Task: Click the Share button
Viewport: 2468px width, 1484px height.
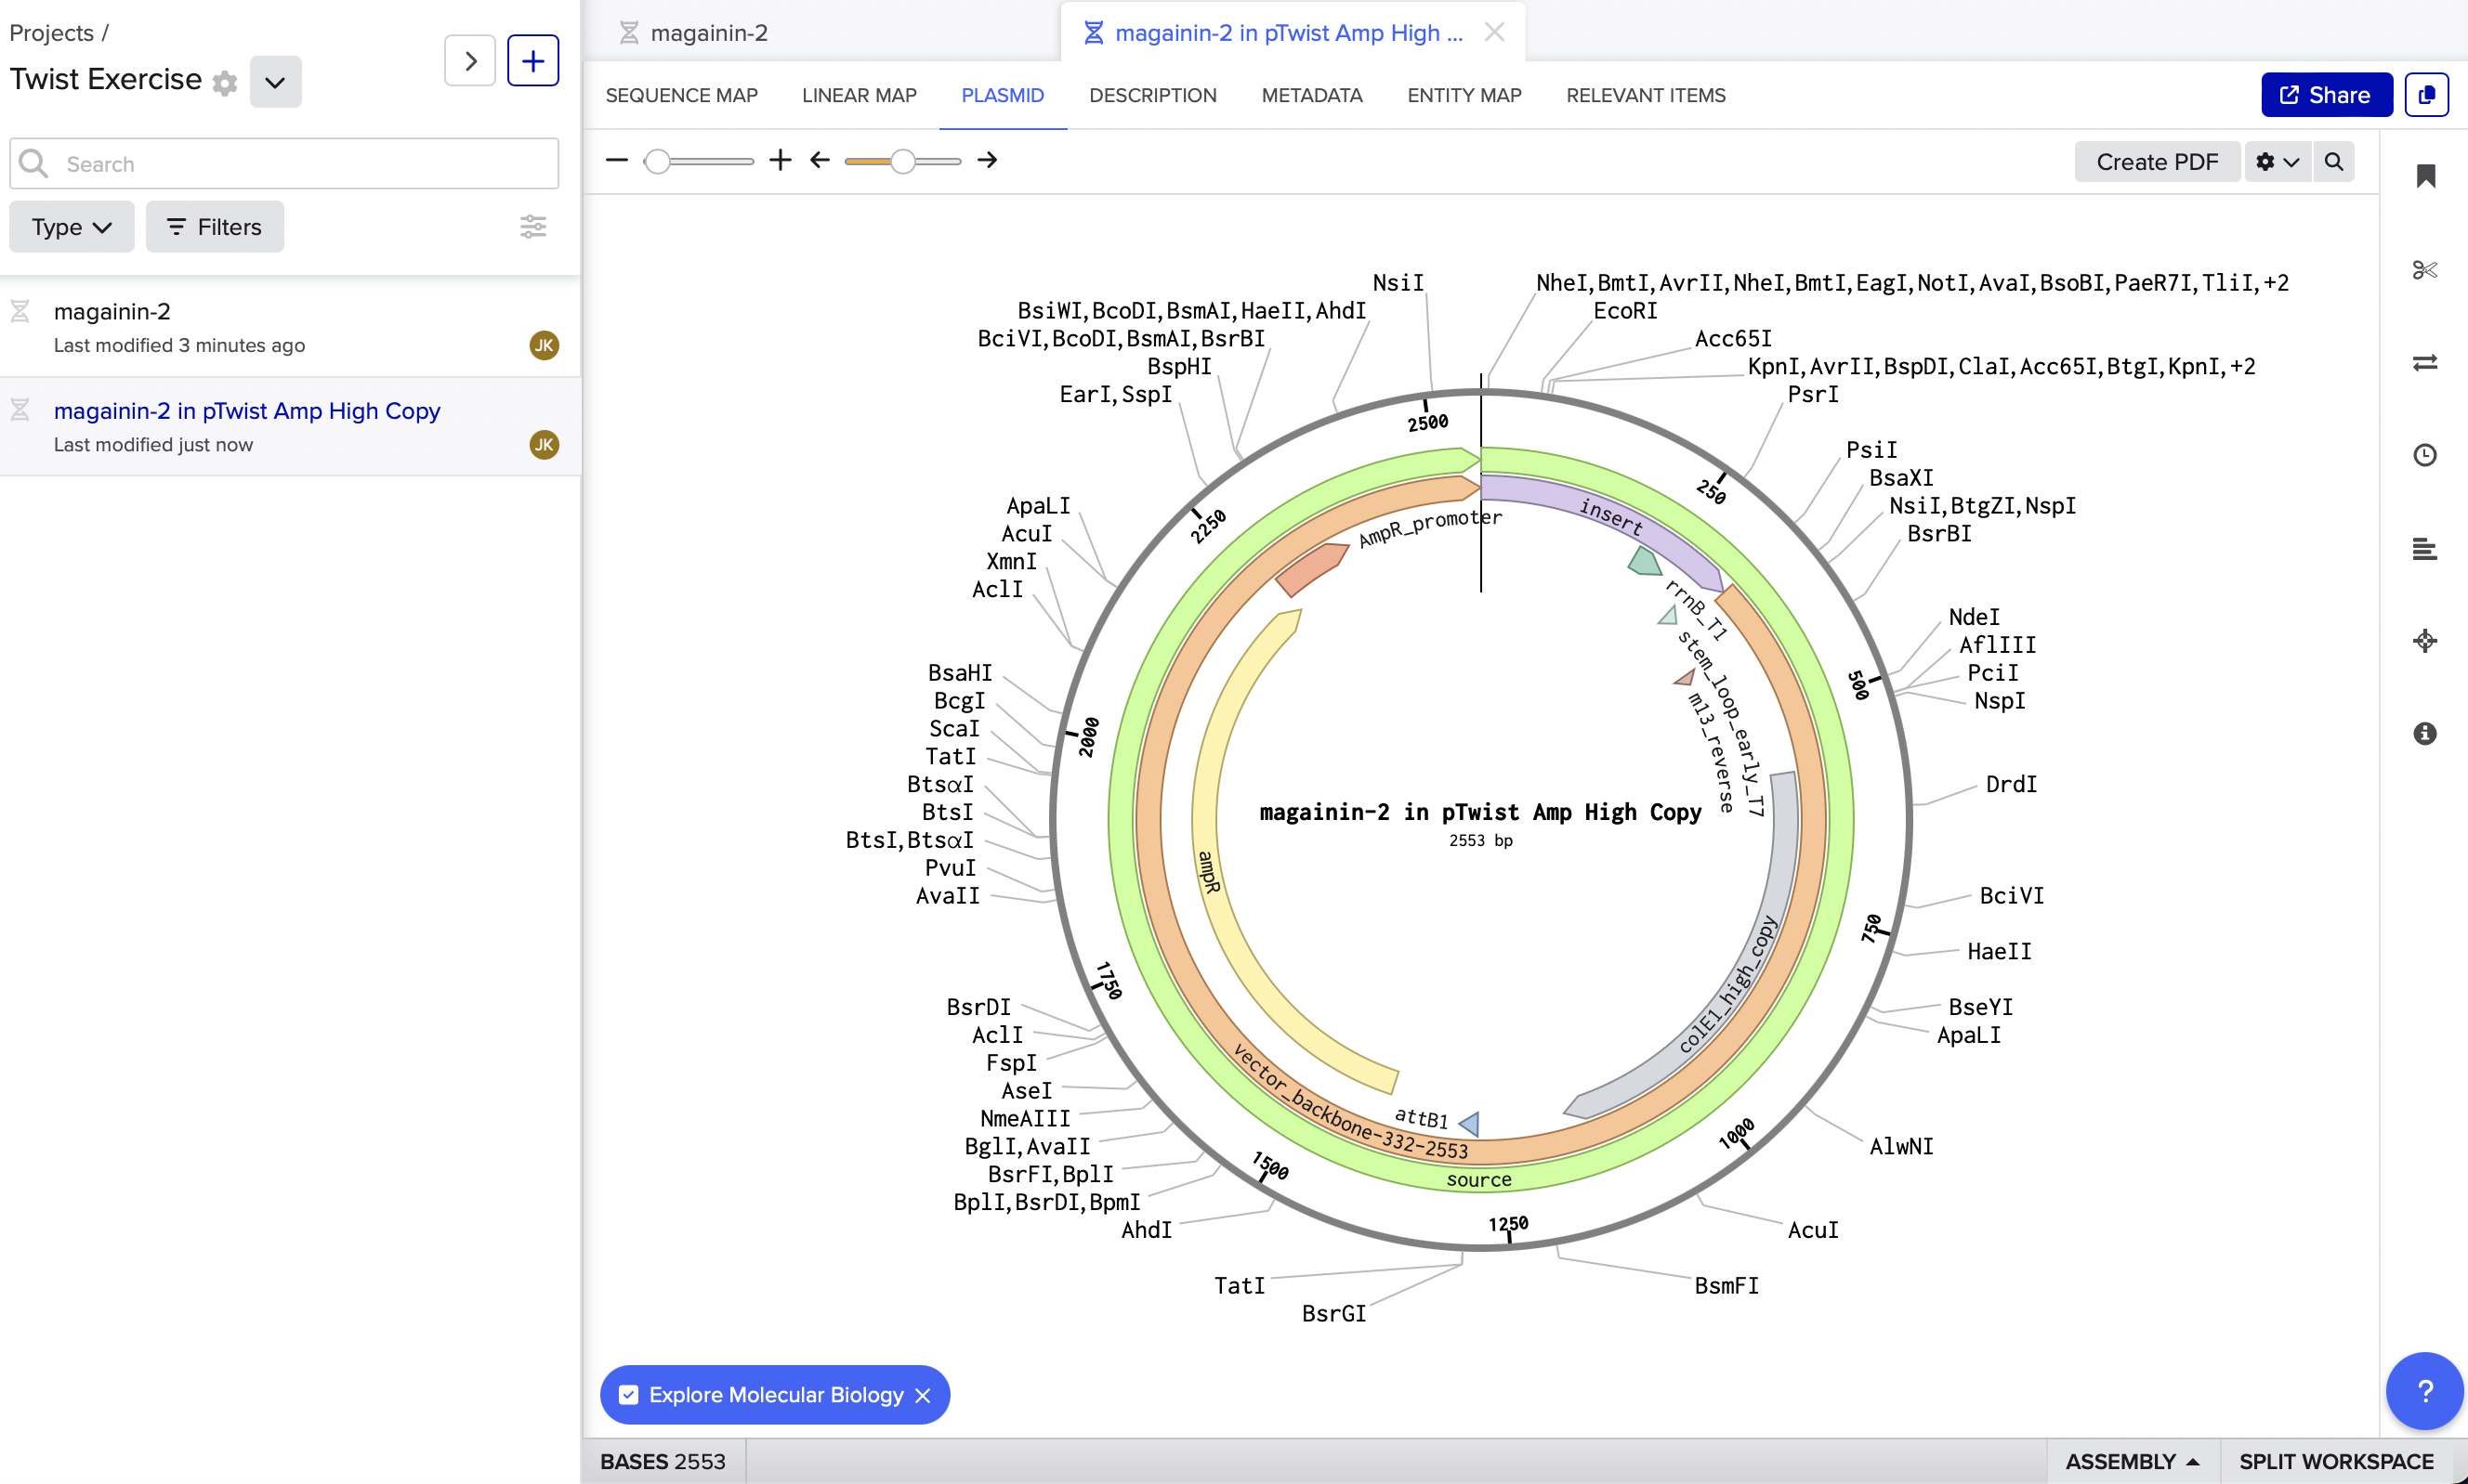Action: pos(2326,95)
